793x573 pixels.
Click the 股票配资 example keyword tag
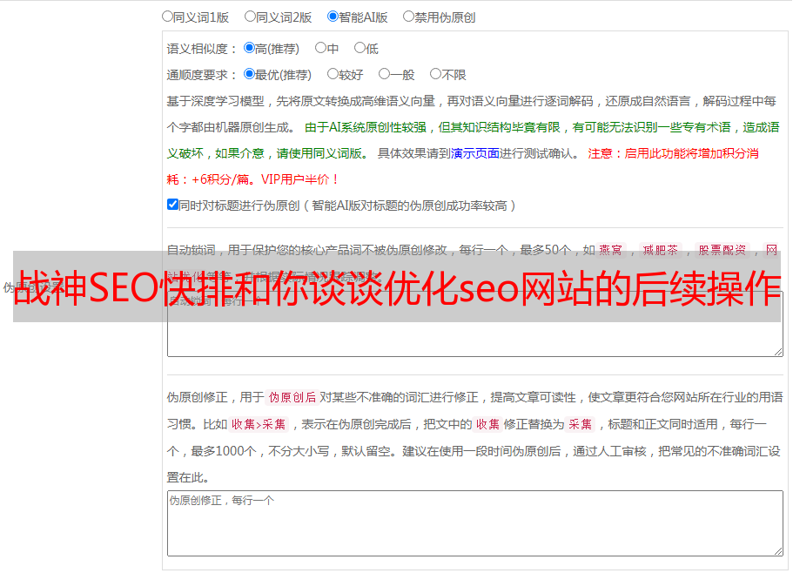coord(722,250)
